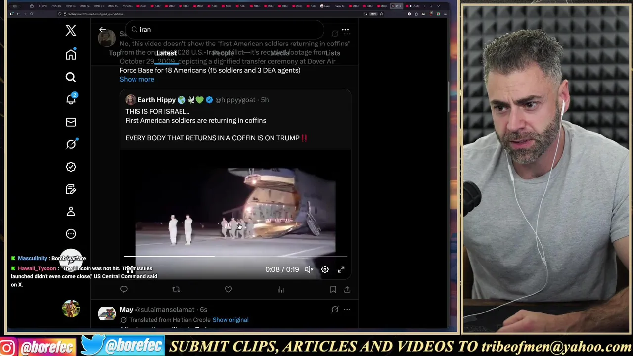The image size is (633, 356).
Task: Open three-dot menu on May's post
Action: pos(347,310)
